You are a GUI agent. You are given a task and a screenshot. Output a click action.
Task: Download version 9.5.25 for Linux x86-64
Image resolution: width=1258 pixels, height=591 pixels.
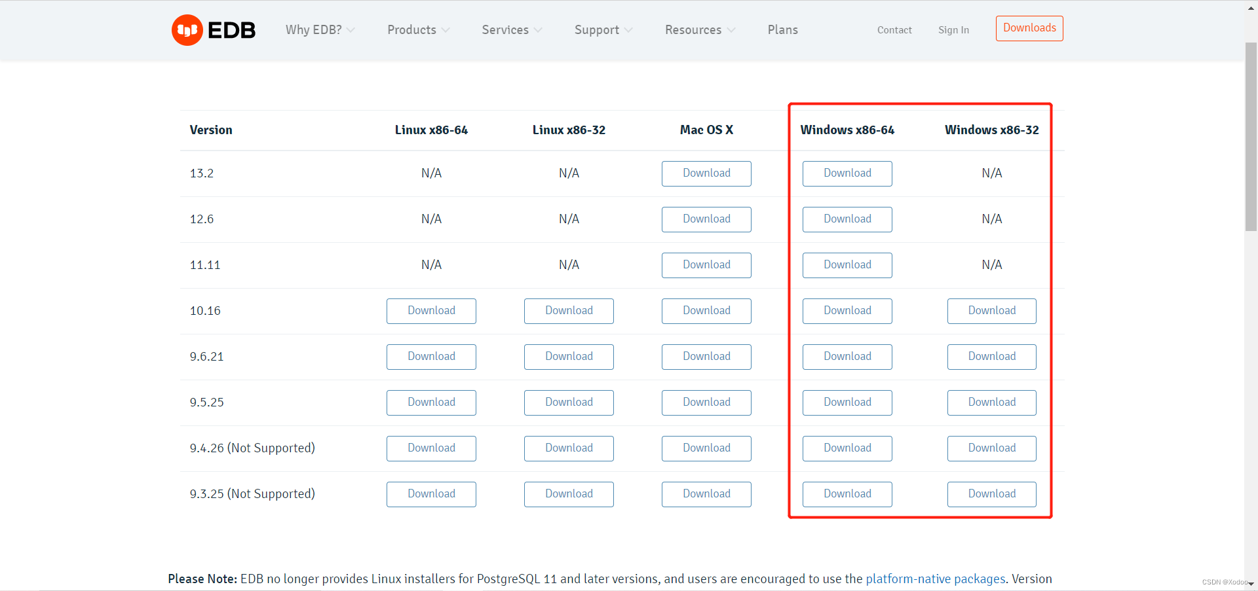[x=431, y=403]
